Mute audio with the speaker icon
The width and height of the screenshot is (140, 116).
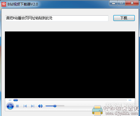click(x=40, y=106)
